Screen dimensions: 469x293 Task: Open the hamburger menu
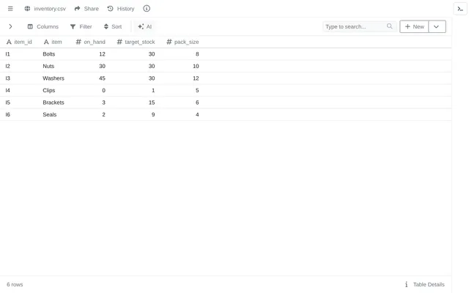pos(10,9)
